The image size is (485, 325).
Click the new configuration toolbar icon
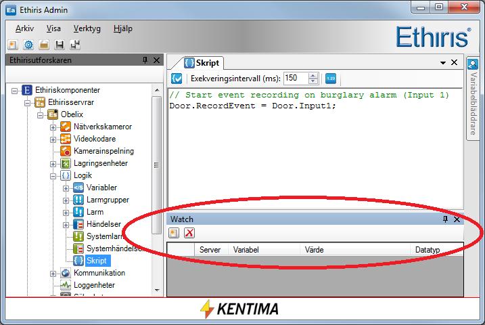click(x=13, y=45)
